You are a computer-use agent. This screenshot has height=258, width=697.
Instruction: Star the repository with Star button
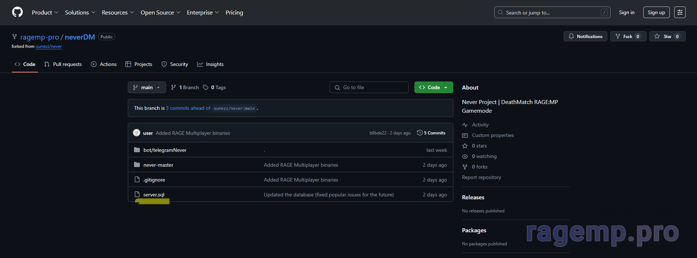click(668, 36)
